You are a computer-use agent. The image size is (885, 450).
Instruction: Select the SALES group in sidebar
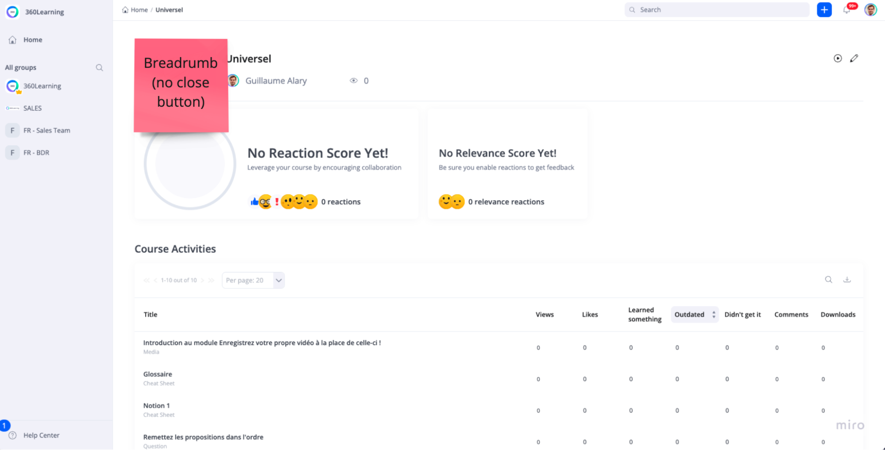(32, 108)
